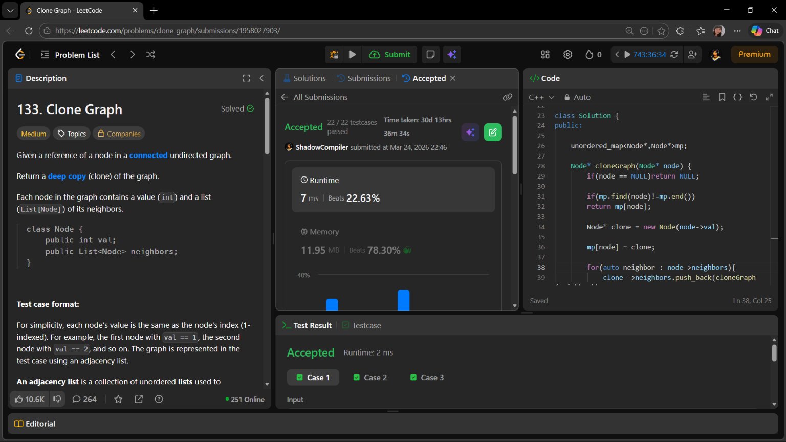This screenshot has height=442, width=786.
Task: Click the Run code play icon
Action: tap(352, 55)
